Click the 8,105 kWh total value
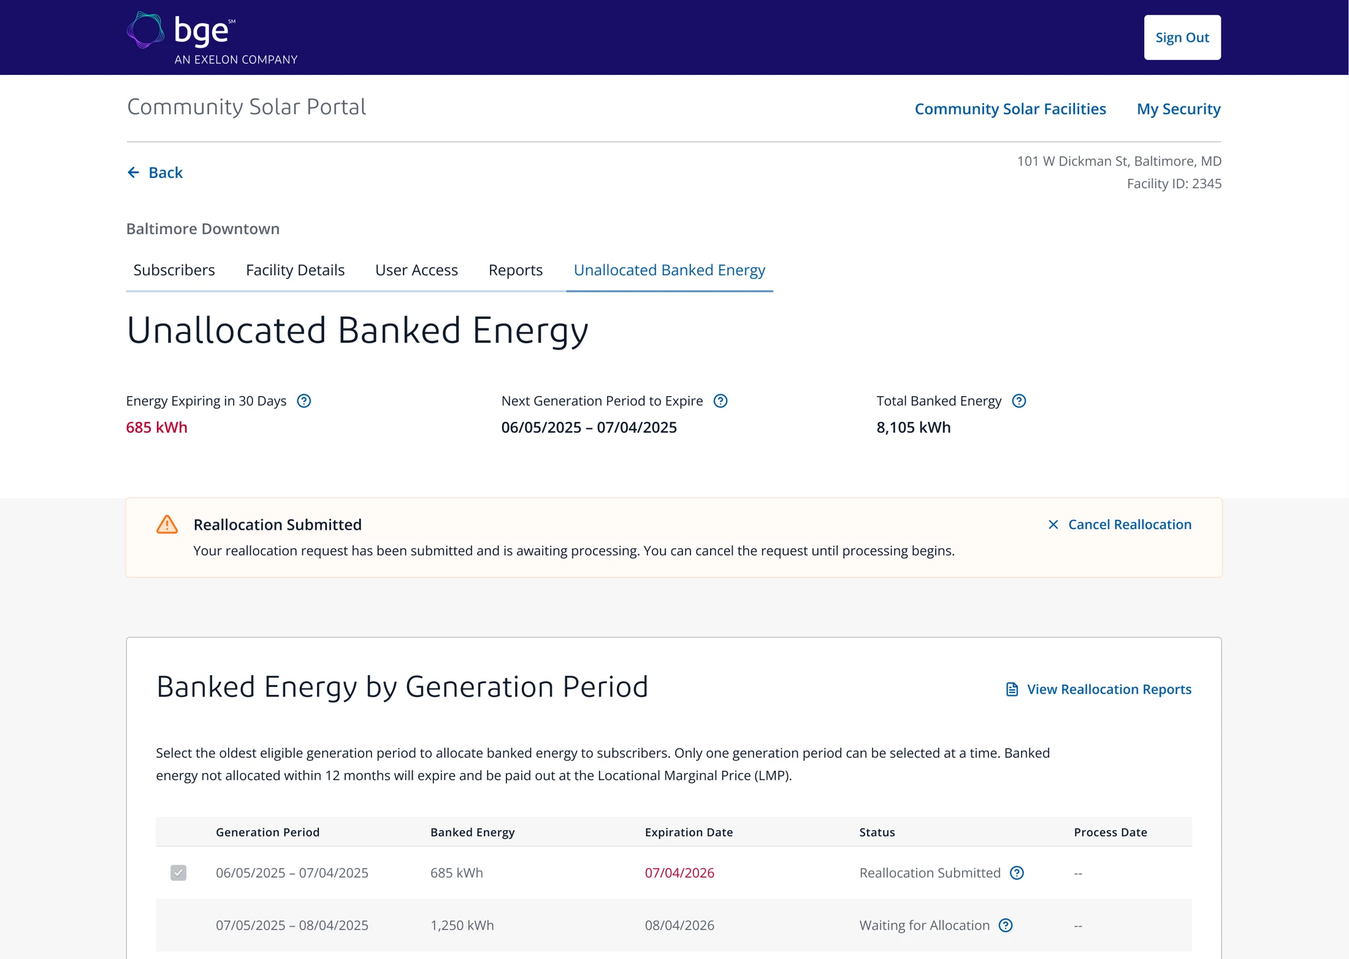The width and height of the screenshot is (1349, 959). point(913,427)
